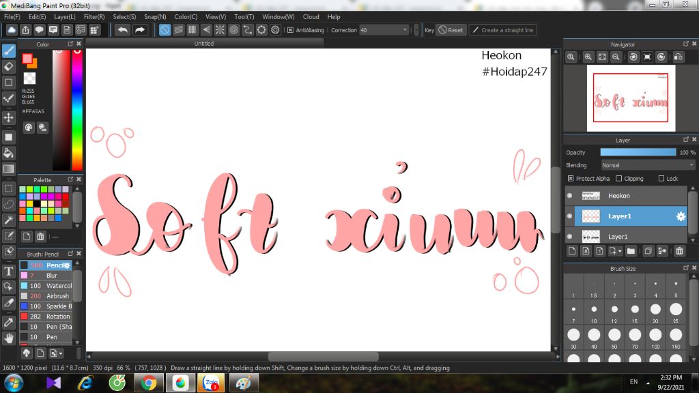Select the Magic Wand tool
The height and width of the screenshot is (393, 699).
pos(8,220)
